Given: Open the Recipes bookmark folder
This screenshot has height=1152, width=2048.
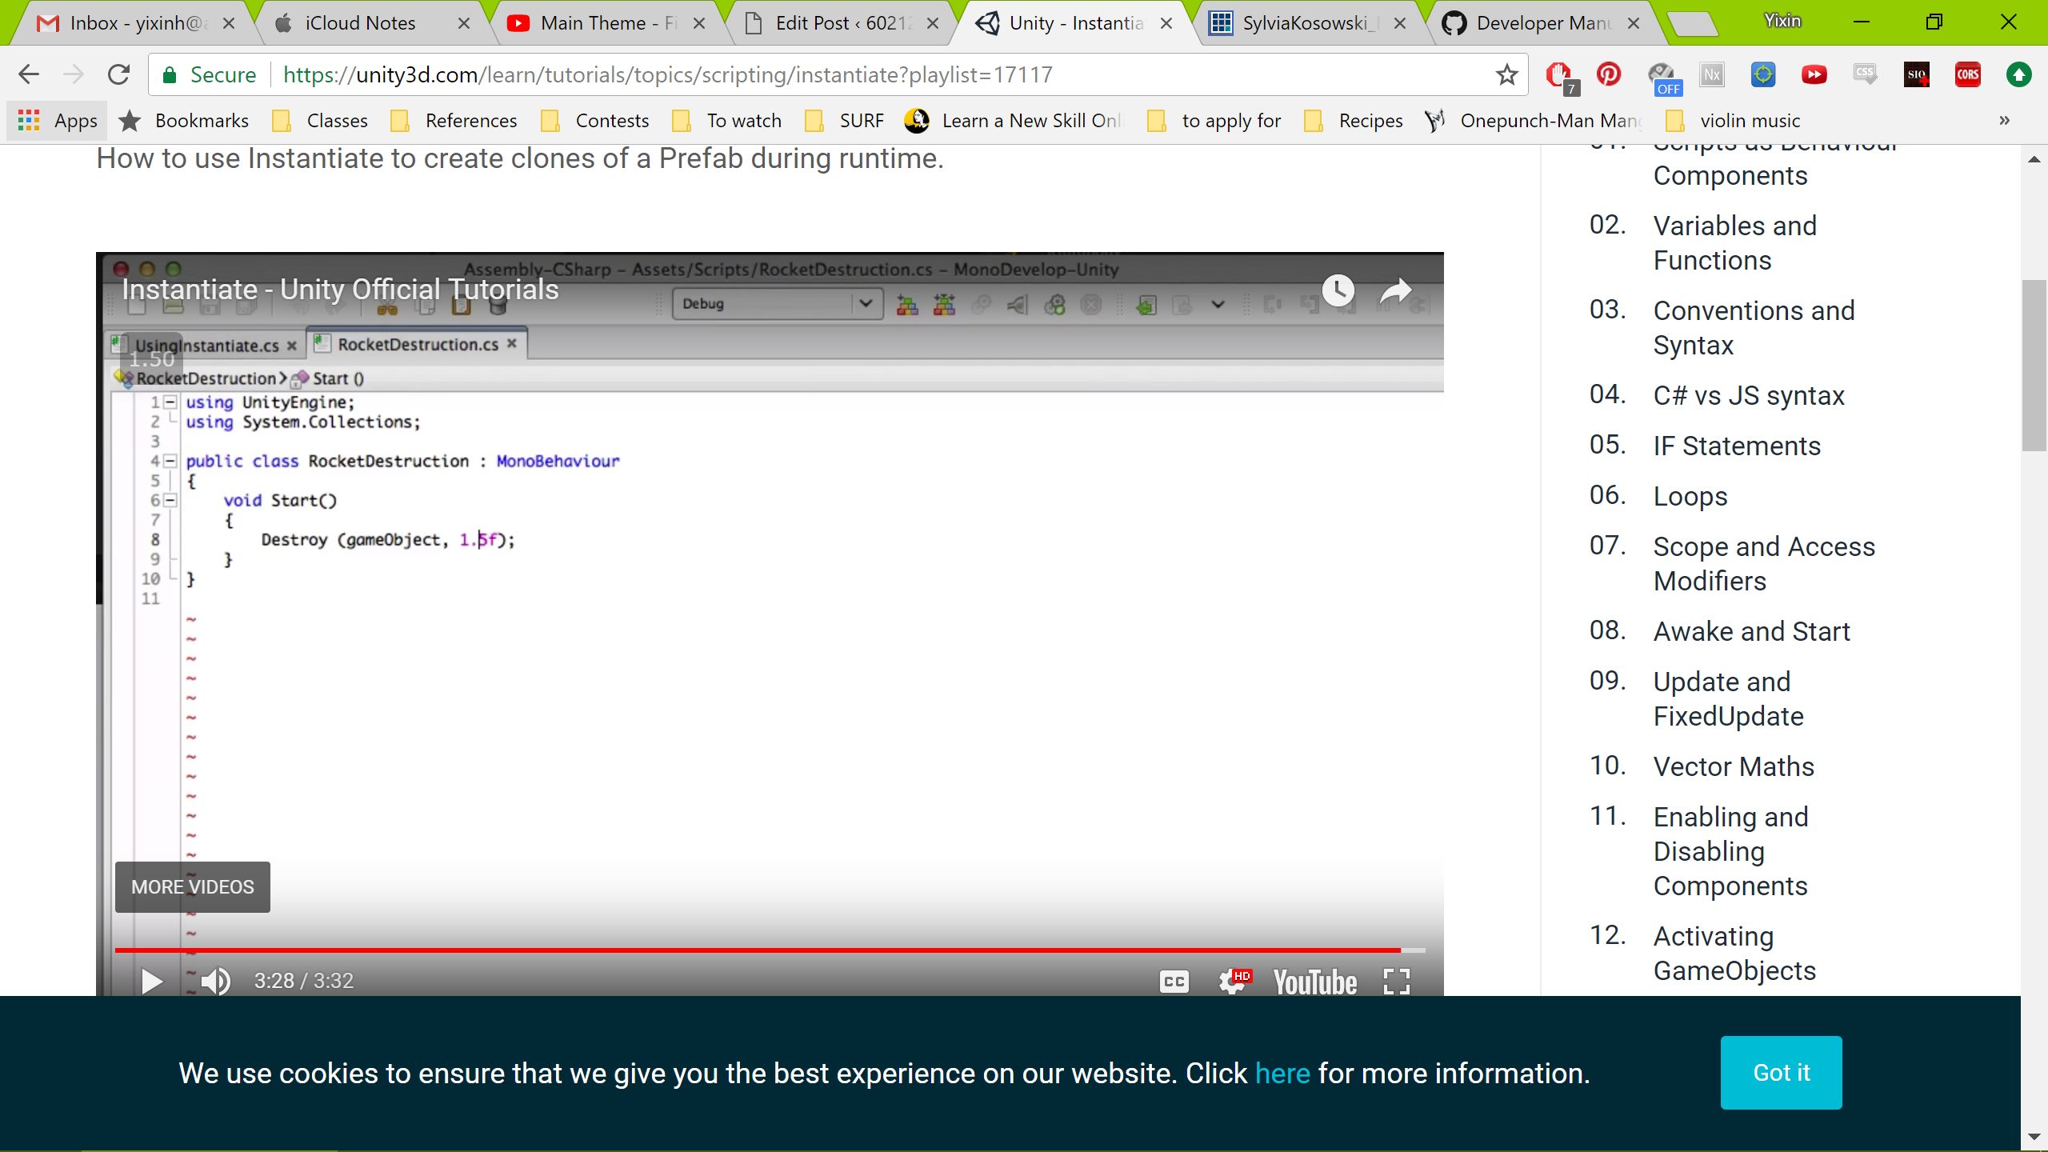Looking at the screenshot, I should coord(1354,121).
